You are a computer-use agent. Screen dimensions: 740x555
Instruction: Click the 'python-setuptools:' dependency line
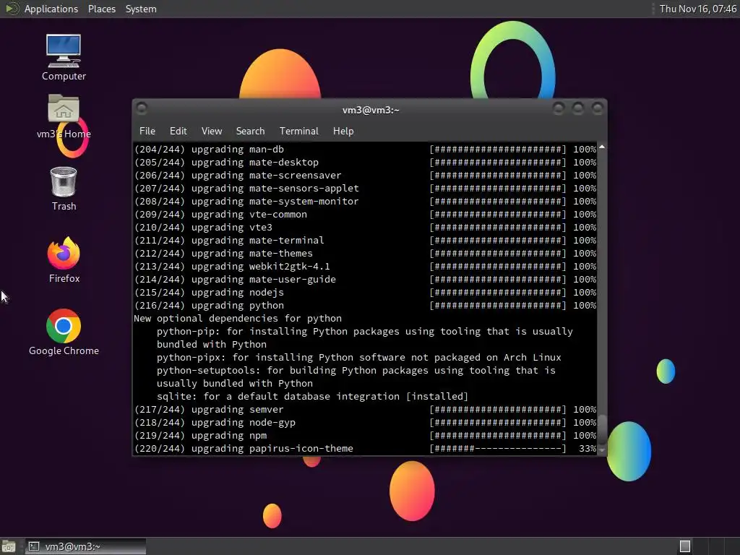point(356,371)
